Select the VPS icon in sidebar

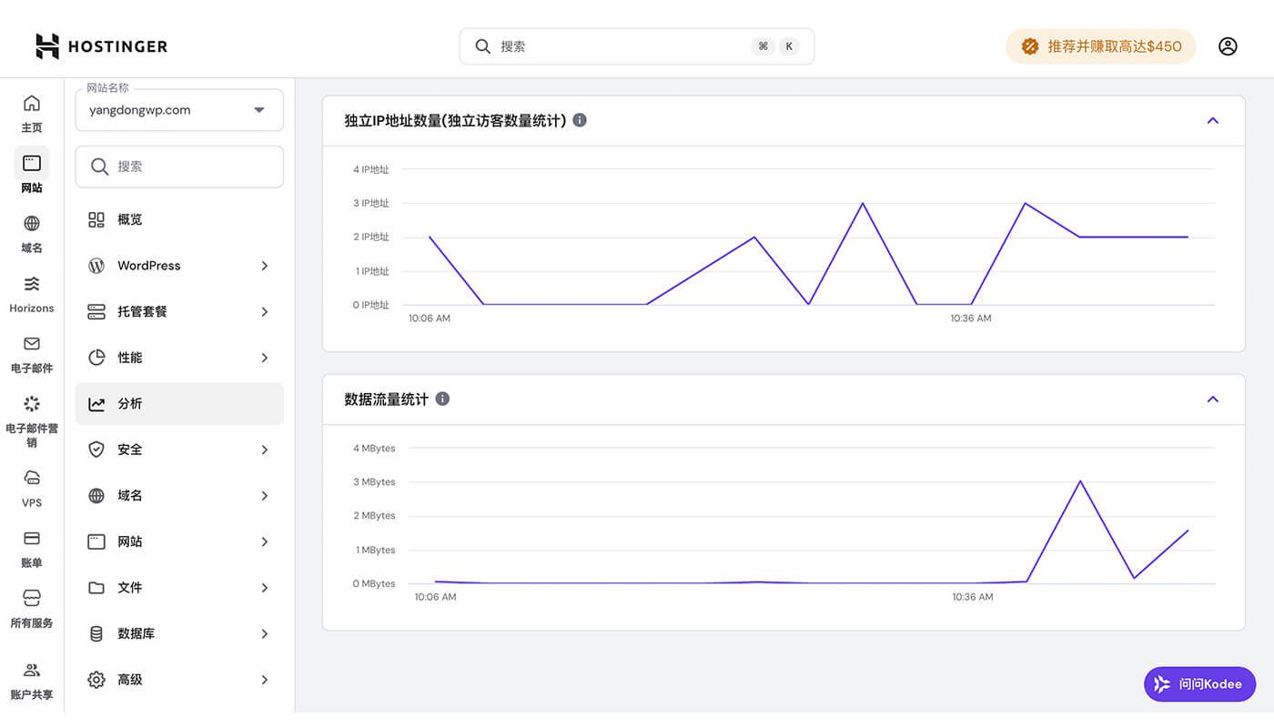[x=31, y=487]
